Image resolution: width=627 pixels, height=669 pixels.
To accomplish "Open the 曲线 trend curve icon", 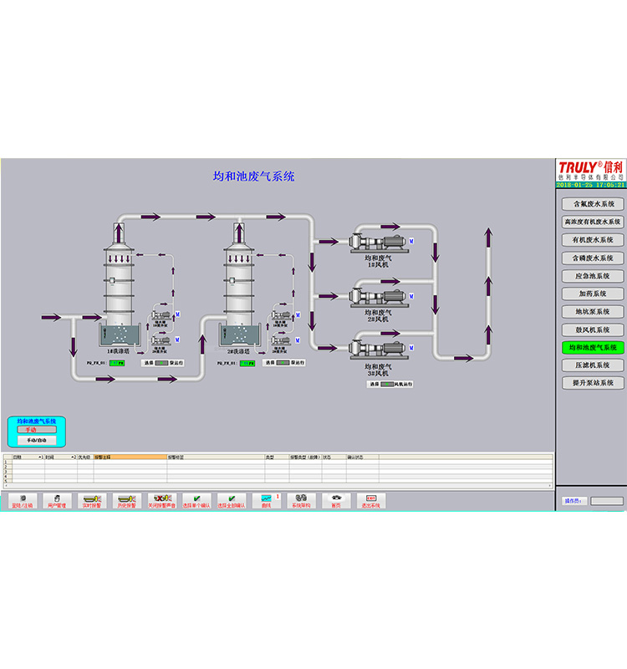I will pos(267,499).
